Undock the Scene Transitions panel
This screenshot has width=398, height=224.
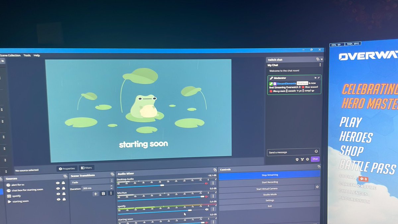[x=112, y=175]
